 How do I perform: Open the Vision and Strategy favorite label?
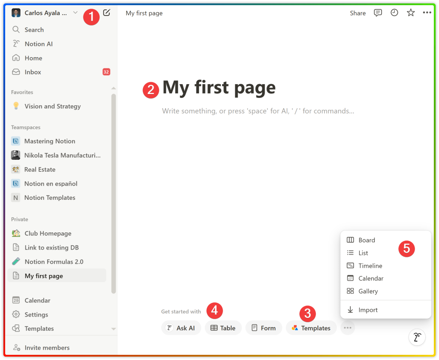pyautogui.click(x=53, y=107)
